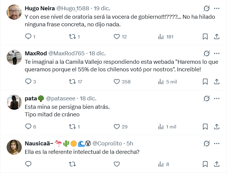Image resolution: width=231 pixels, height=175 pixels.
Task: Bookmark pata's tweet
Action: [205, 127]
